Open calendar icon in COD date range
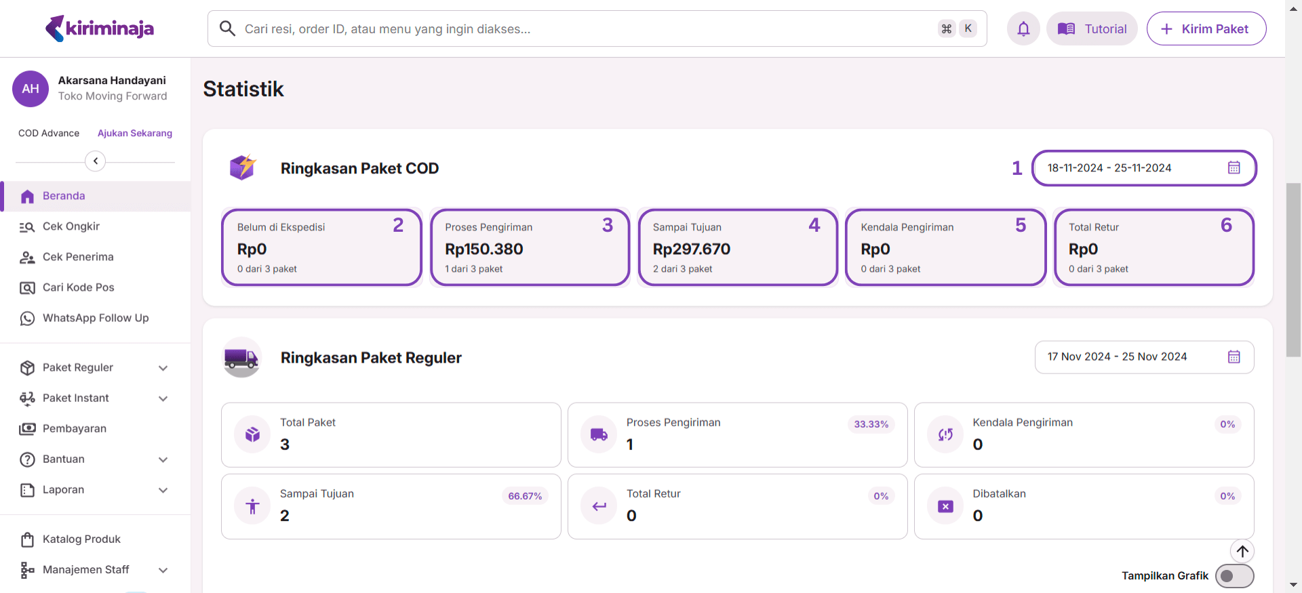The width and height of the screenshot is (1302, 593). [1234, 168]
